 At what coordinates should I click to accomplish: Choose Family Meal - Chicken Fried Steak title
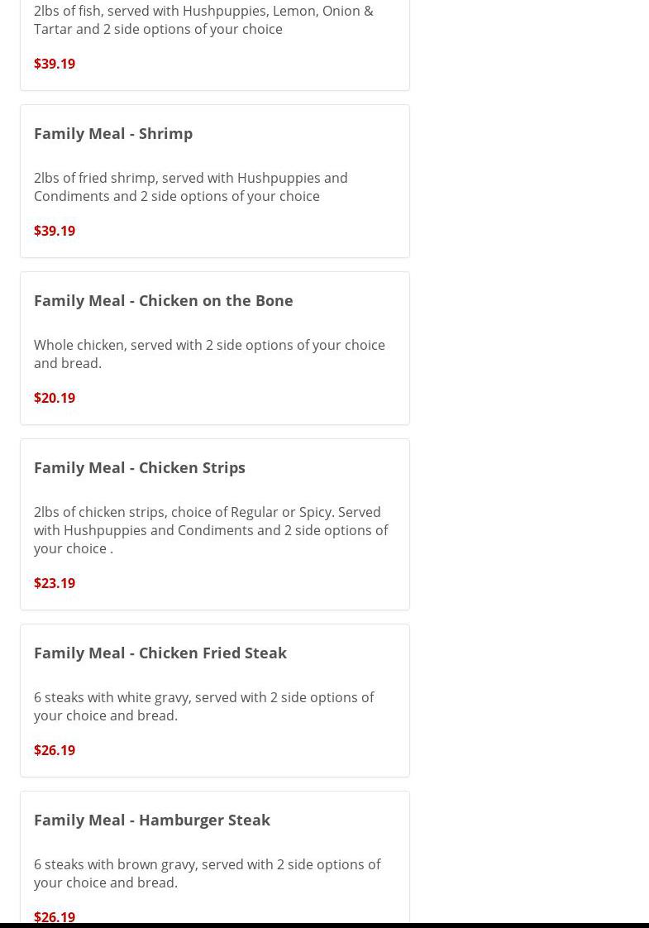tap(160, 653)
